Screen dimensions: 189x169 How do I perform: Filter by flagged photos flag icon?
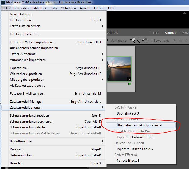(x=133, y=41)
